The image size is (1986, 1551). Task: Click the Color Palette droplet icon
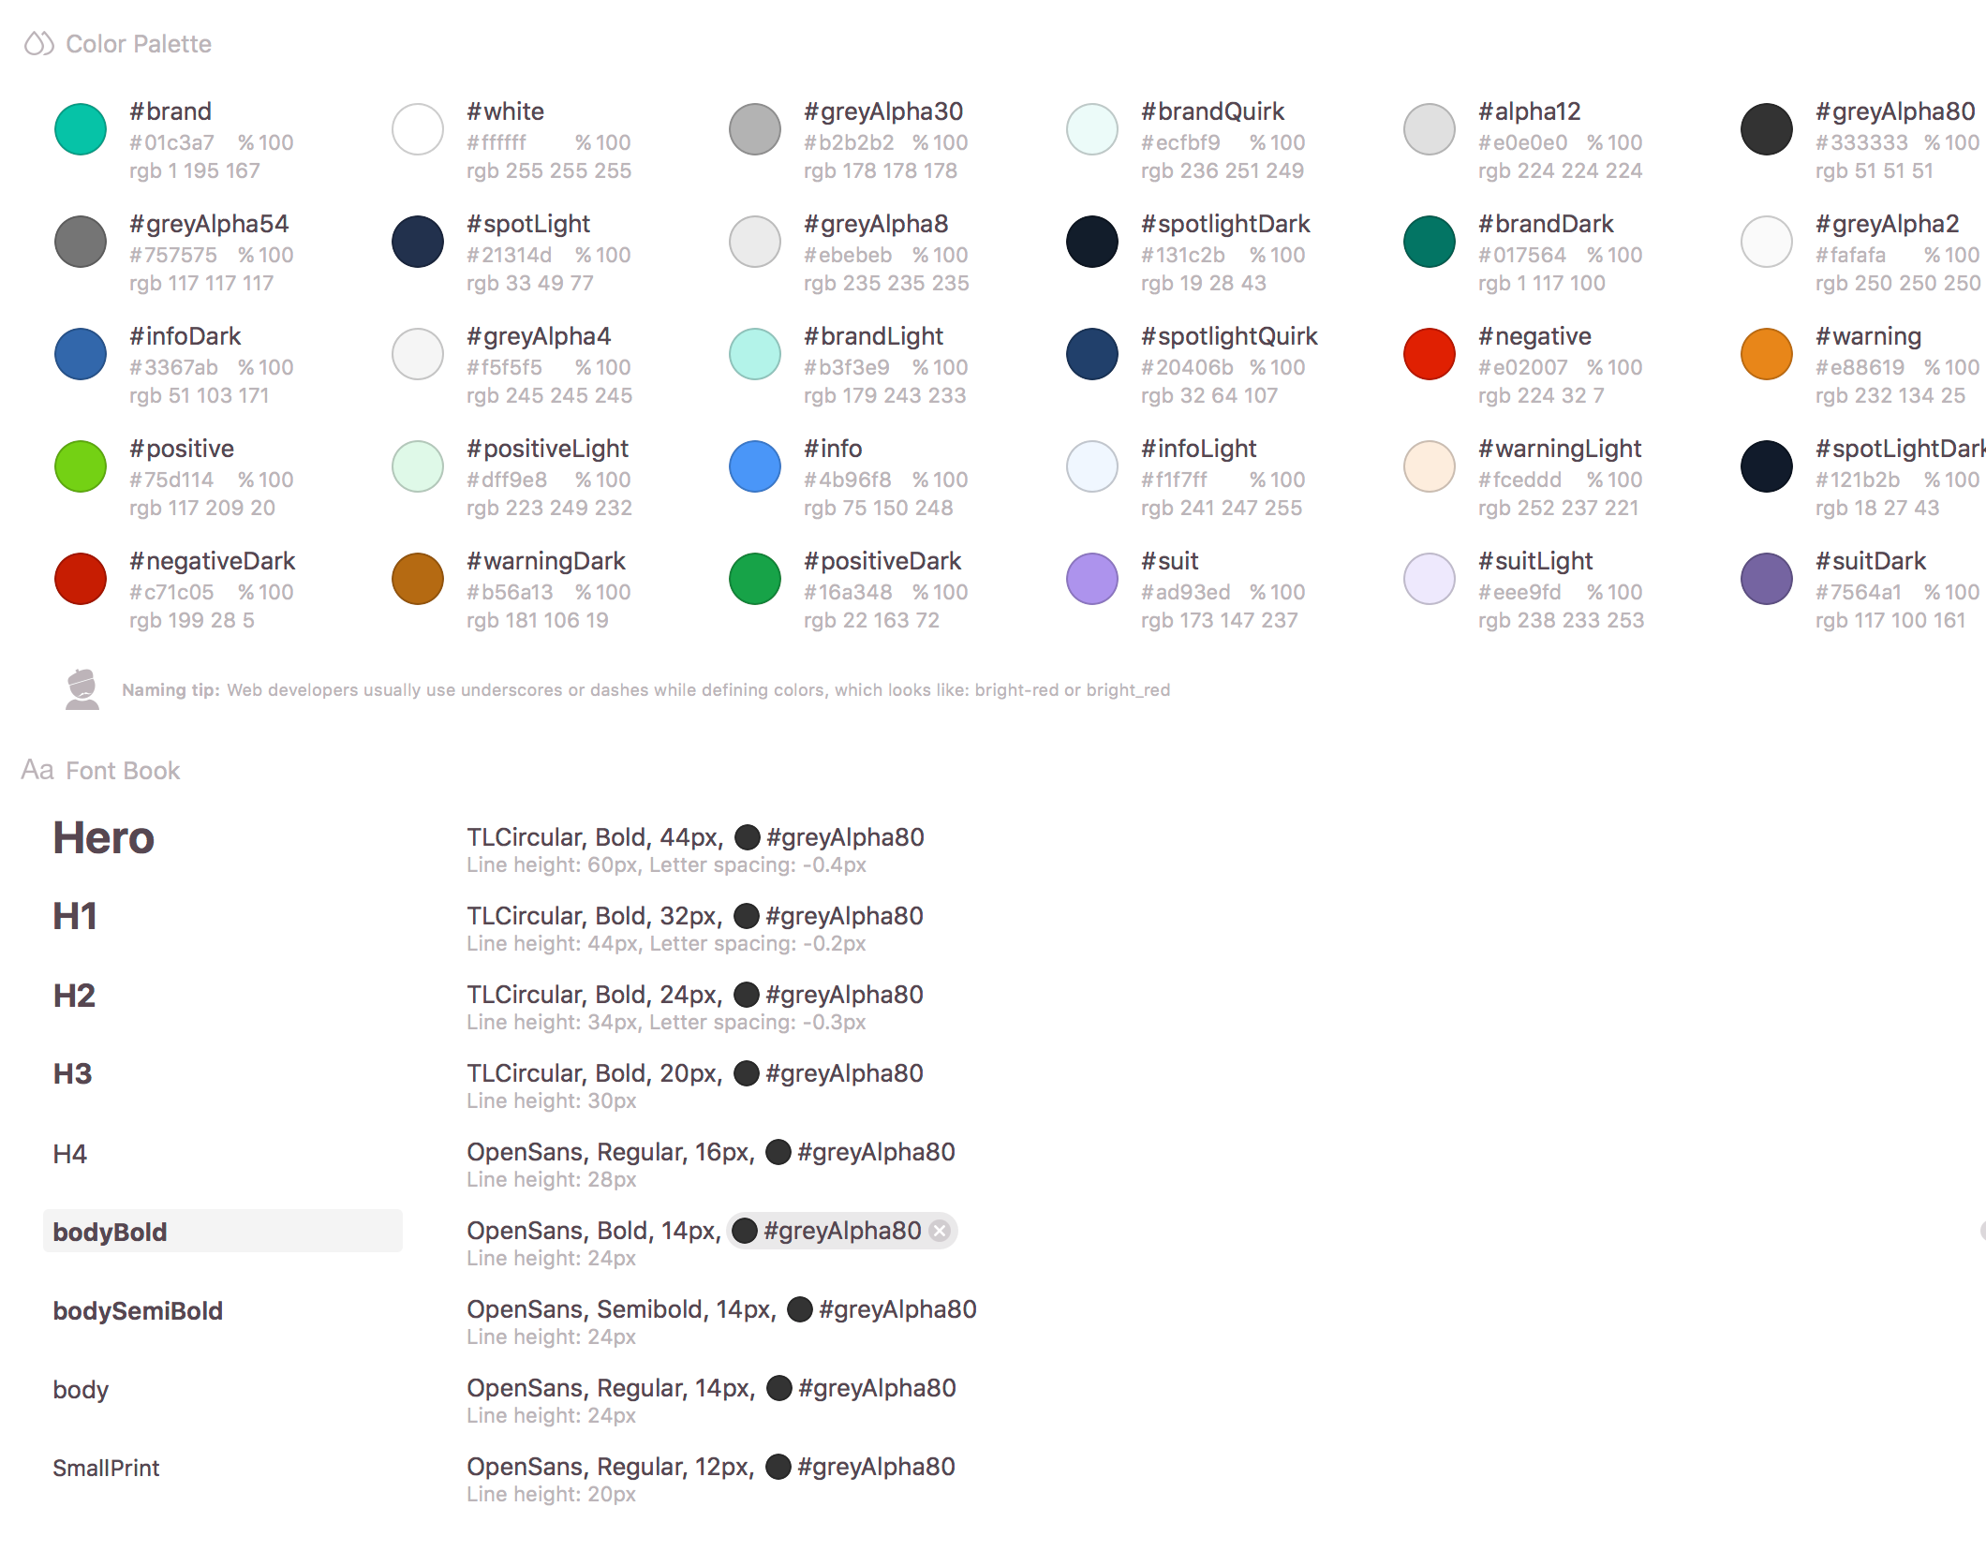point(38,44)
